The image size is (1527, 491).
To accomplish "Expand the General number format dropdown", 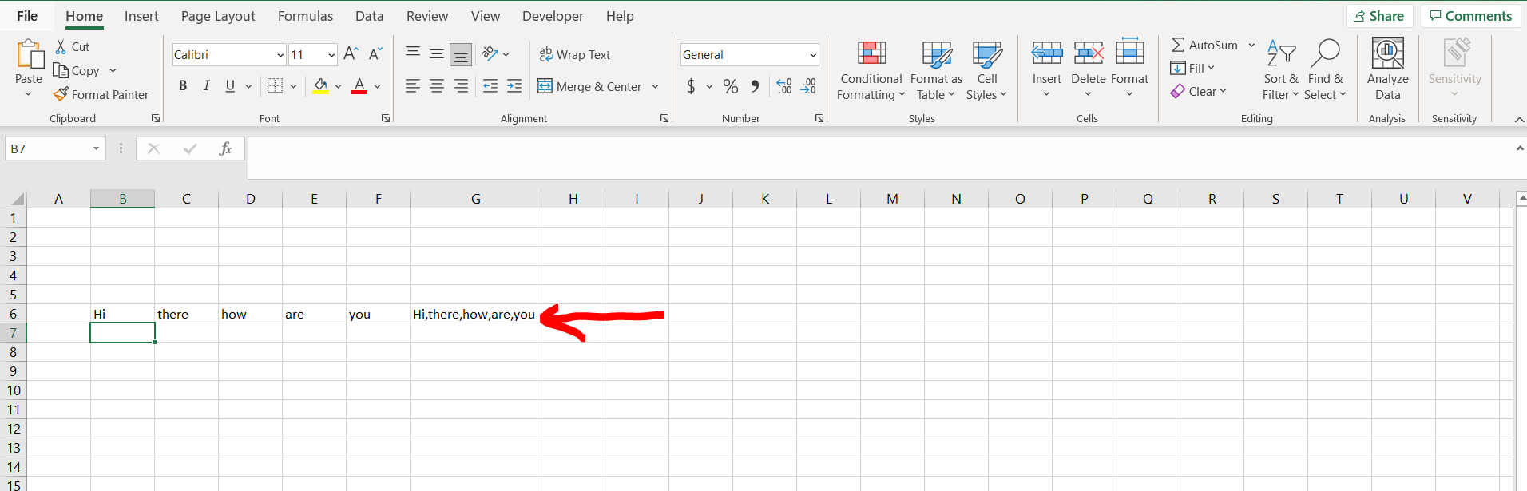I will point(813,55).
